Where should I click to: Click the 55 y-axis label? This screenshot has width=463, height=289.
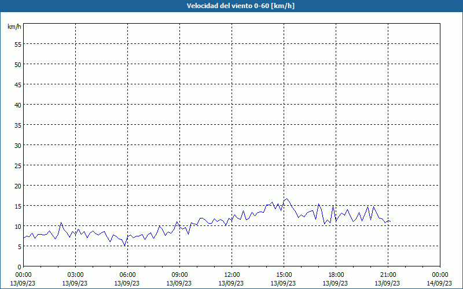click(x=18, y=45)
